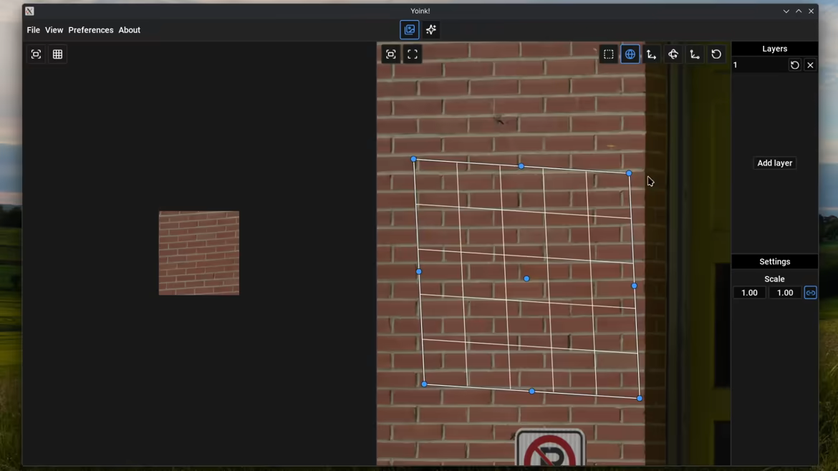This screenshot has height=471, width=838.
Task: Click the second Scale value field
Action: click(784, 293)
